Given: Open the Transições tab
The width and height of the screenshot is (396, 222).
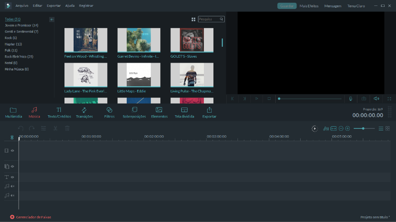Looking at the screenshot, I should point(84,113).
